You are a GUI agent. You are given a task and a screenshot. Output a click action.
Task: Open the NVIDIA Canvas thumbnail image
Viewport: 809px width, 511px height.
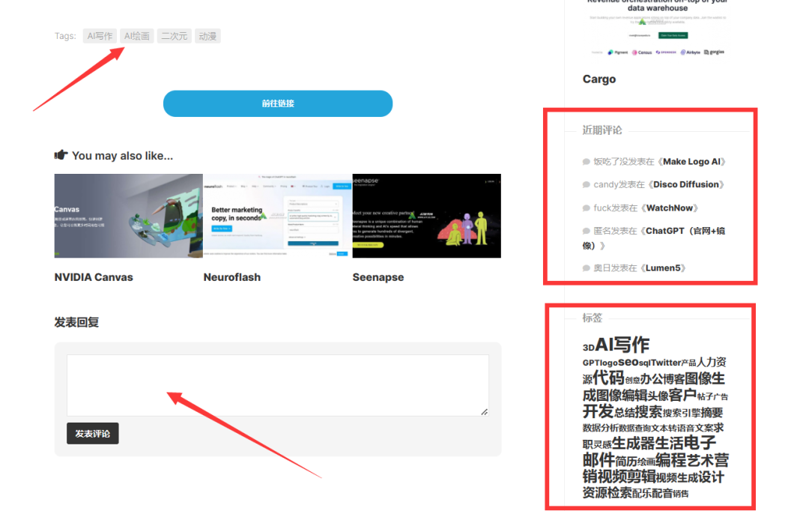click(x=129, y=216)
